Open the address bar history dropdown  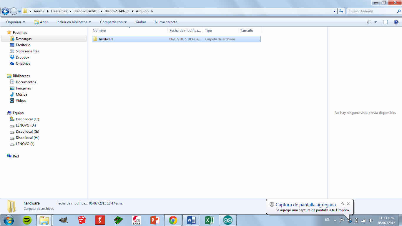335,11
